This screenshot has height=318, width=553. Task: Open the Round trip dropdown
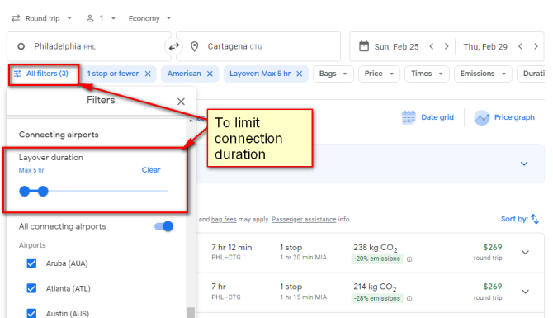41,18
